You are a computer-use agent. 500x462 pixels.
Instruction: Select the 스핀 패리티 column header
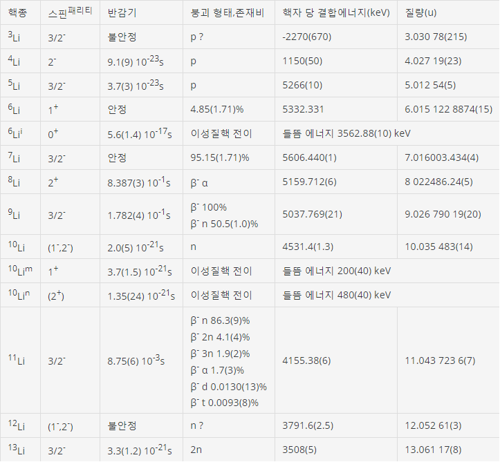pyautogui.click(x=70, y=12)
